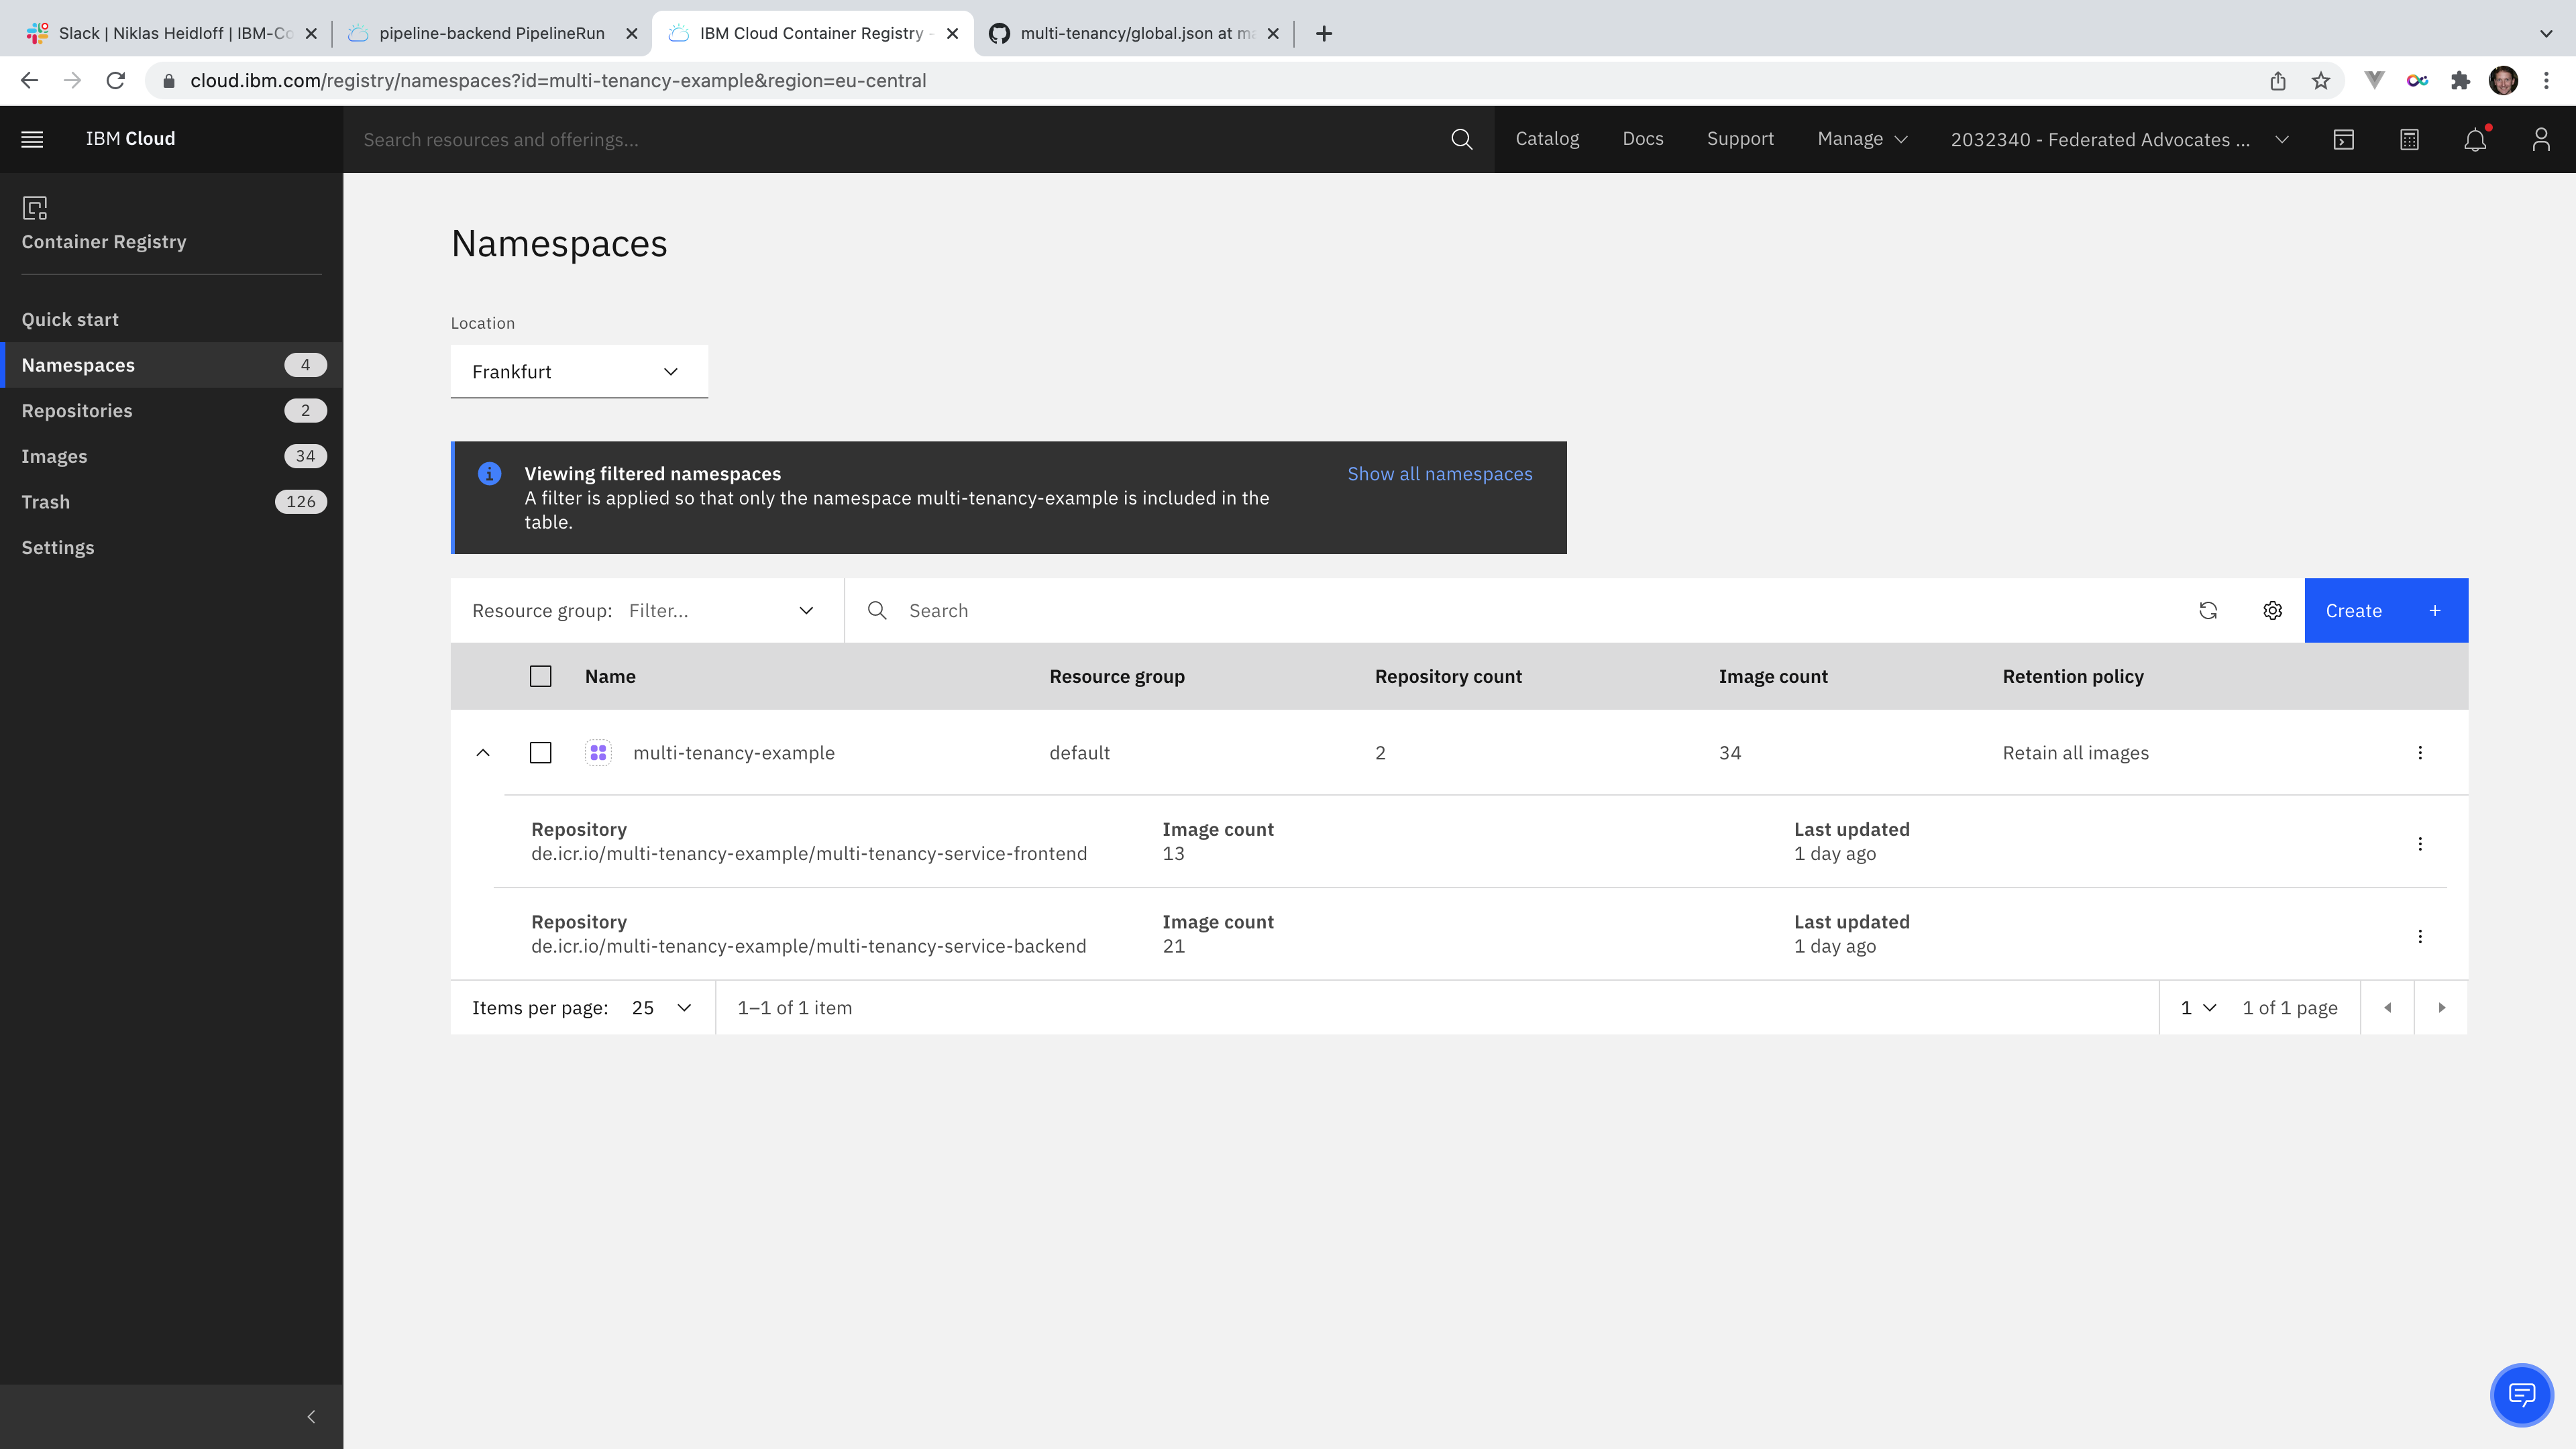Image resolution: width=2576 pixels, height=1449 pixels.
Task: Click the refresh icon in table toolbar
Action: [2208, 610]
